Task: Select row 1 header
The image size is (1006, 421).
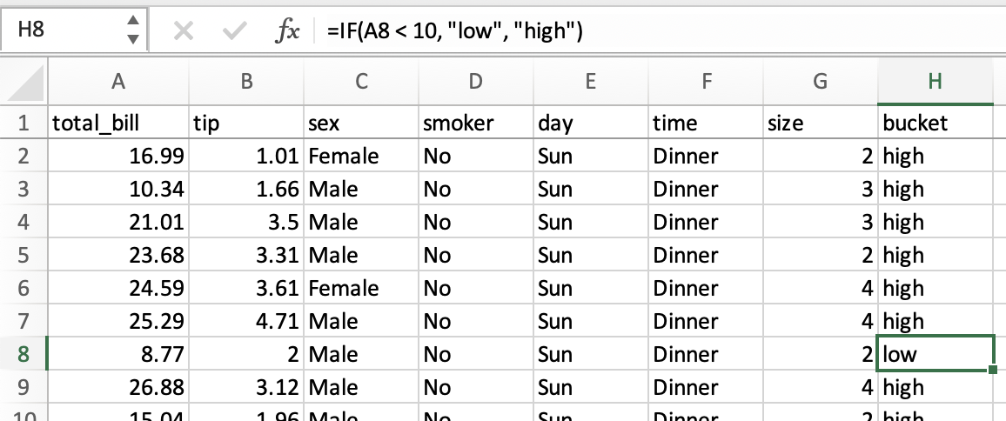Action: coord(23,124)
